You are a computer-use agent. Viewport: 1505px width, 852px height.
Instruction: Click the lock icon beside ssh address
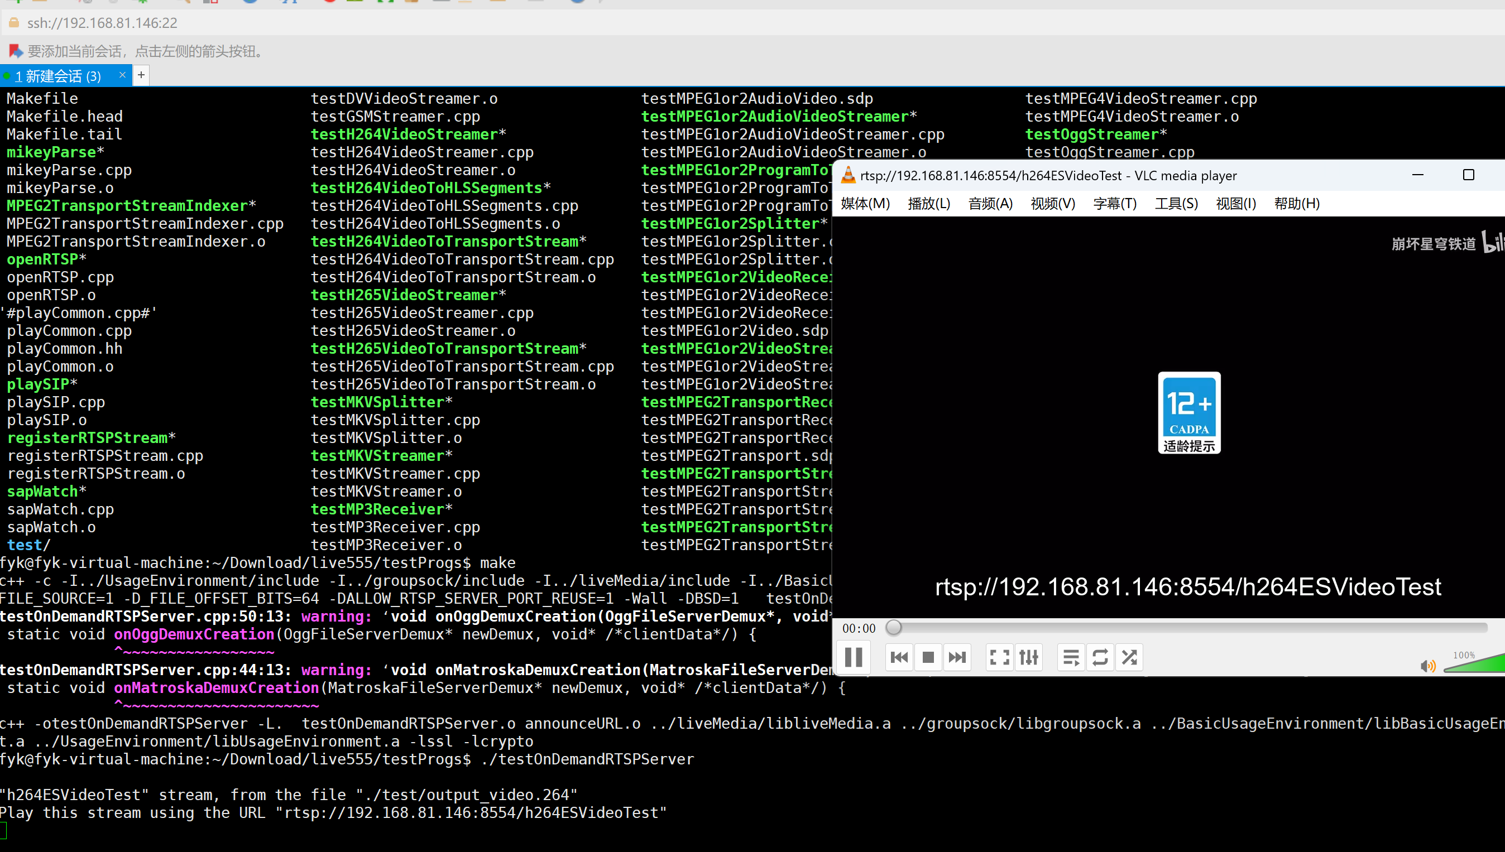(13, 22)
